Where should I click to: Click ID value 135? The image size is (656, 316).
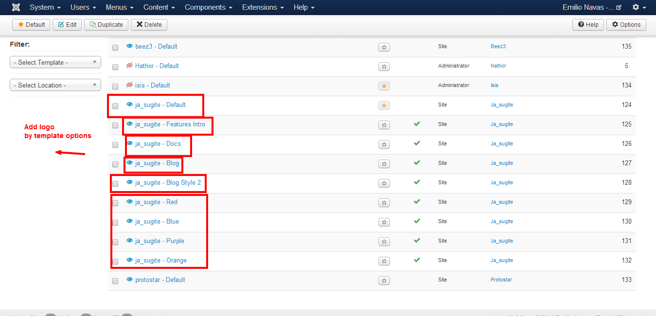(x=627, y=46)
